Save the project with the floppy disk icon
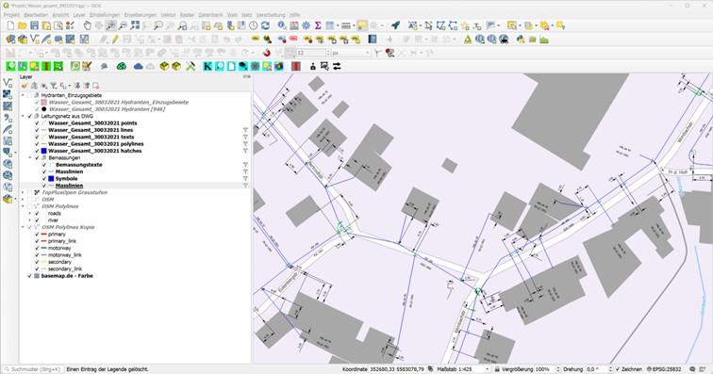This screenshot has width=713, height=374. (x=35, y=25)
